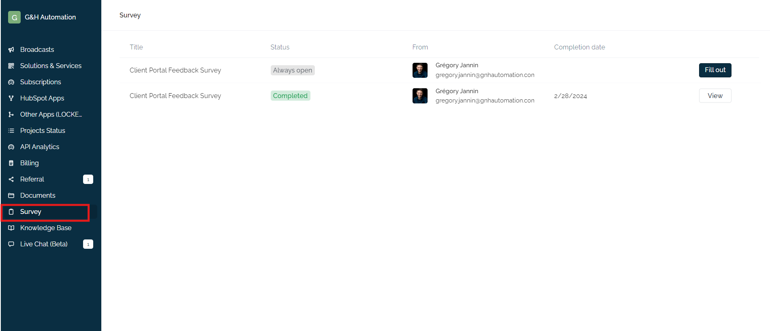Select the Survey sidebar item
This screenshot has width=770, height=331.
click(x=31, y=212)
